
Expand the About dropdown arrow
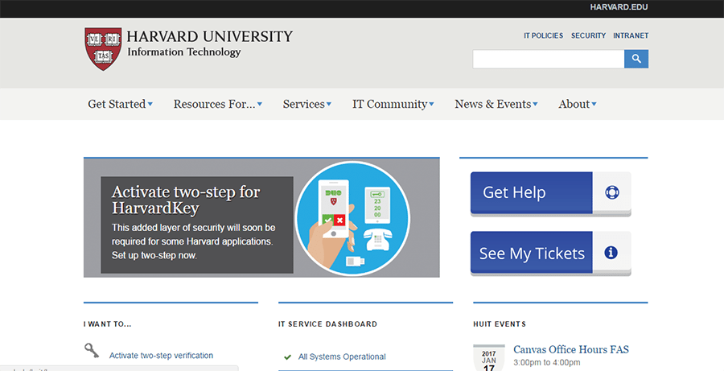(x=578, y=104)
